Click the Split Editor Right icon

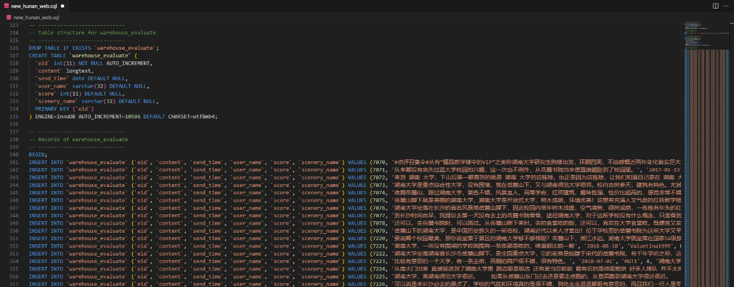716,6
